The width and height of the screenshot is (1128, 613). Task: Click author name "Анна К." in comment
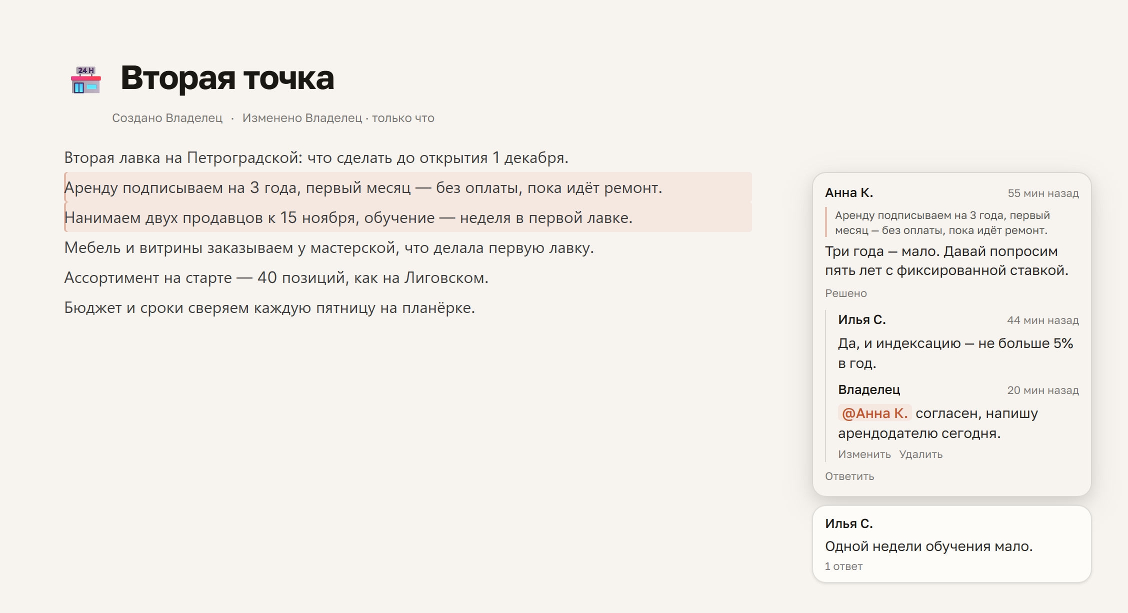[x=849, y=193]
